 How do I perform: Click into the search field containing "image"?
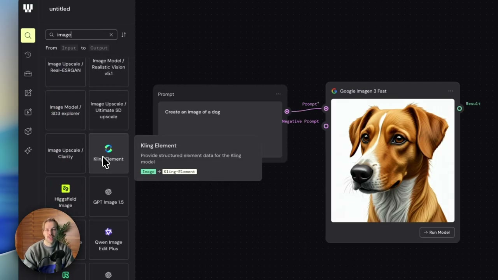click(81, 35)
